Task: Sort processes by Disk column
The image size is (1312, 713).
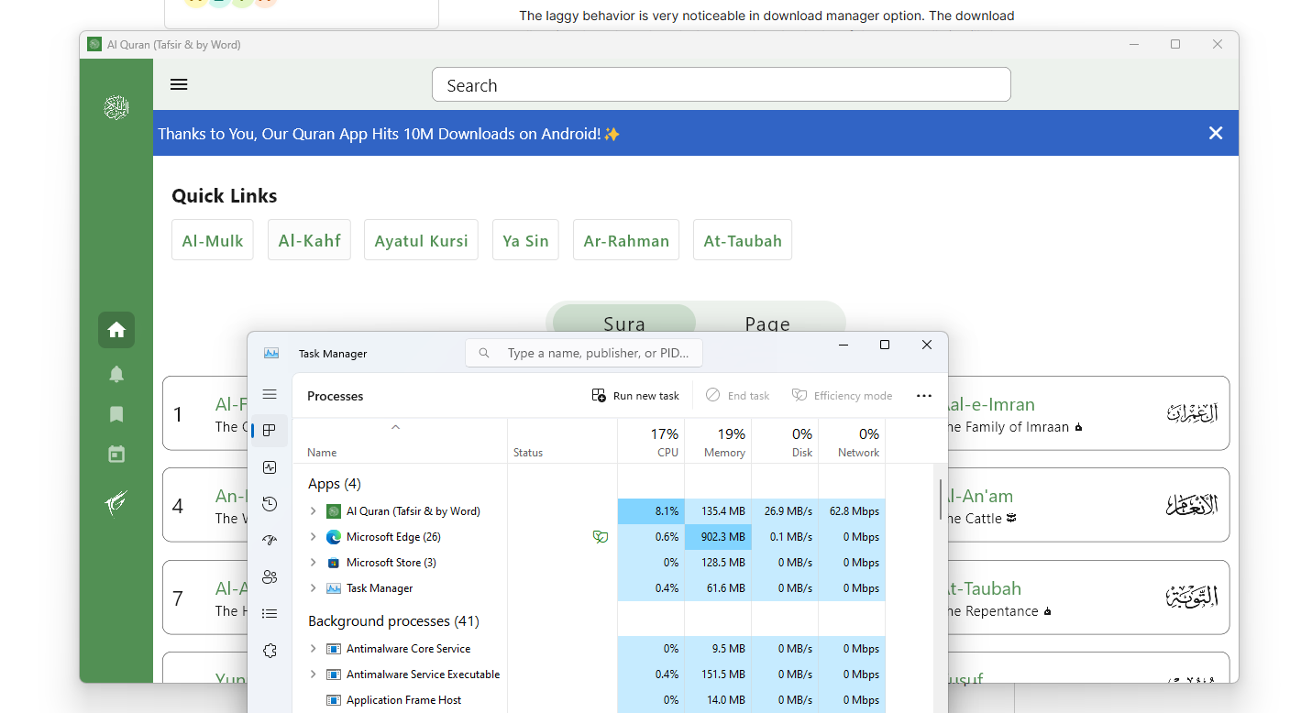Action: click(x=785, y=442)
